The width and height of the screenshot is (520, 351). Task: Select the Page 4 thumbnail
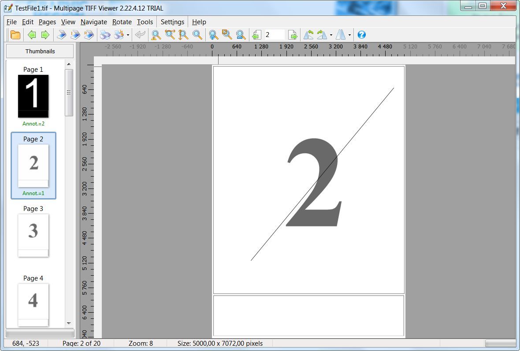tap(33, 305)
